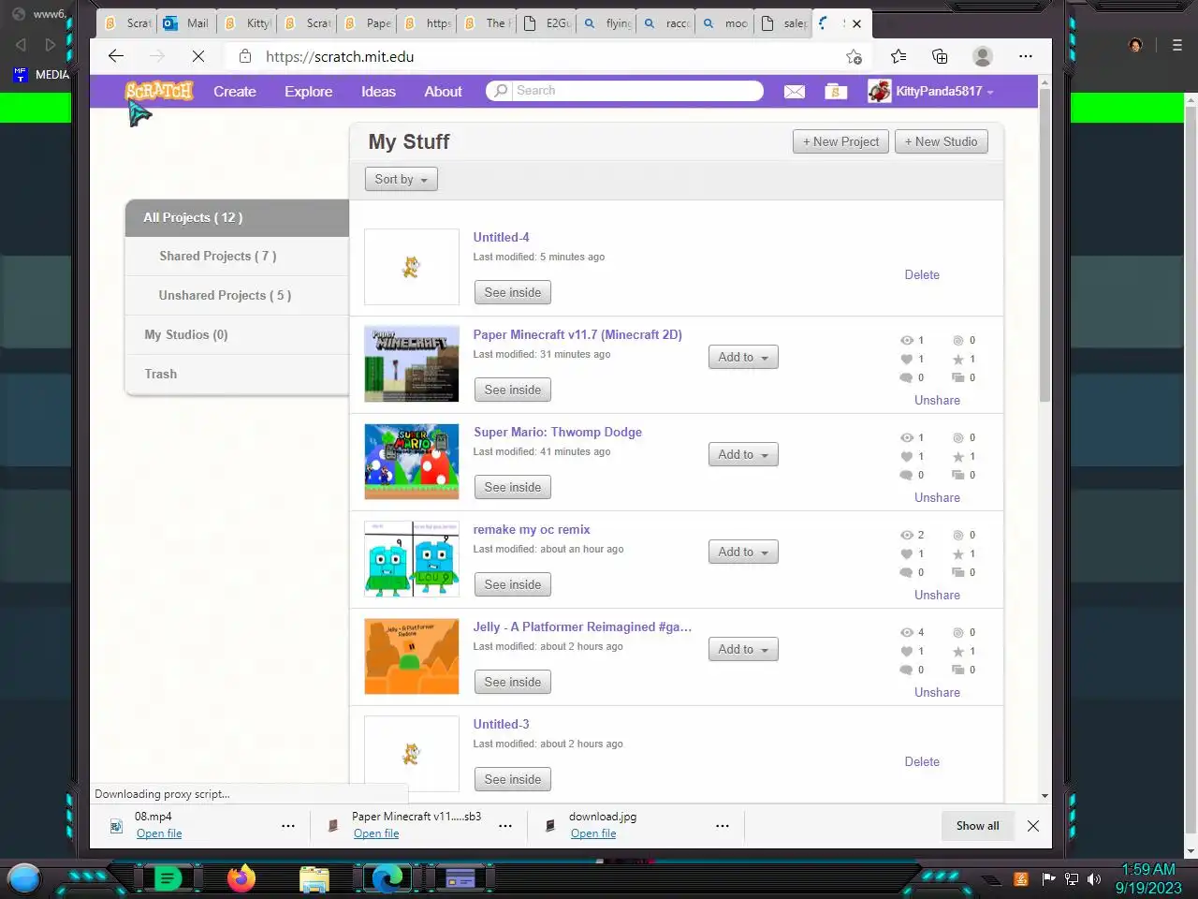
Task: Expand Add to for Paper Minecraft
Action: [x=743, y=357]
